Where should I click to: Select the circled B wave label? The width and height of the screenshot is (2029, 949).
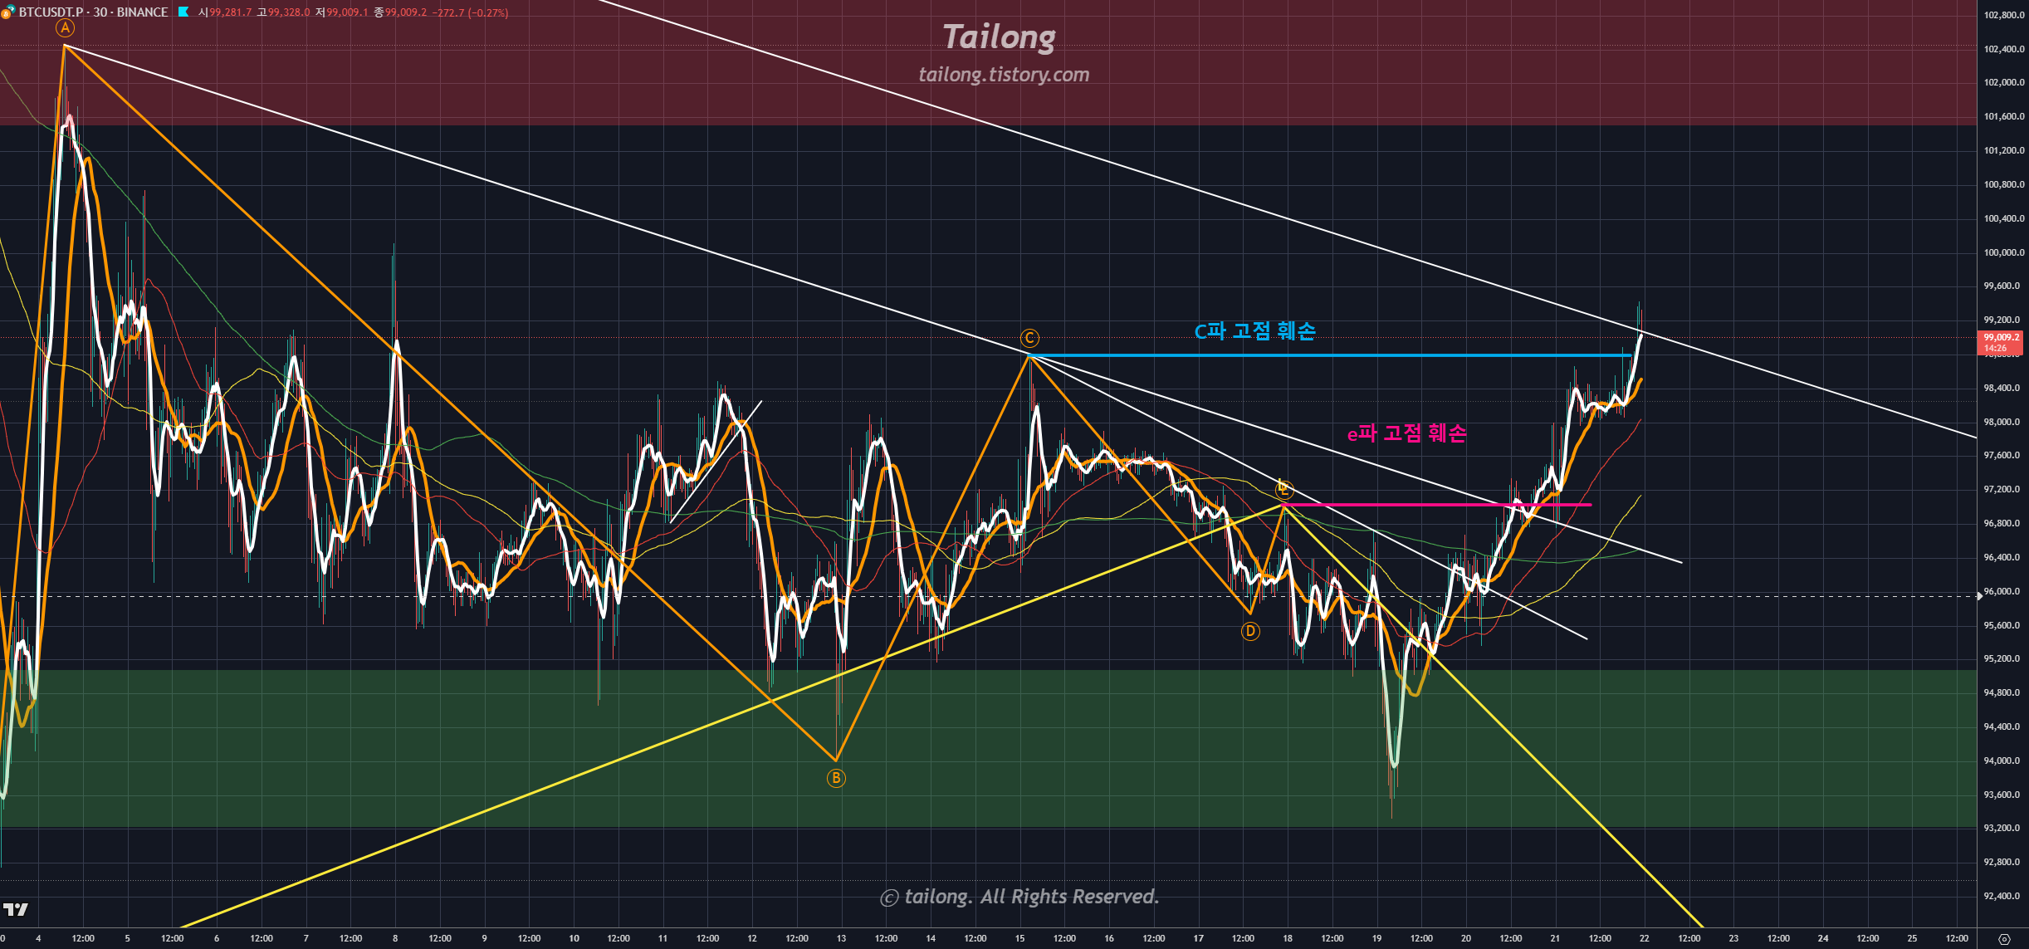(x=836, y=778)
